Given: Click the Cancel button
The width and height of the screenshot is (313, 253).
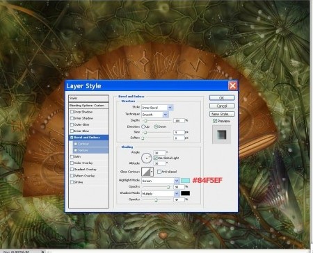Looking at the screenshot, I should point(222,106).
